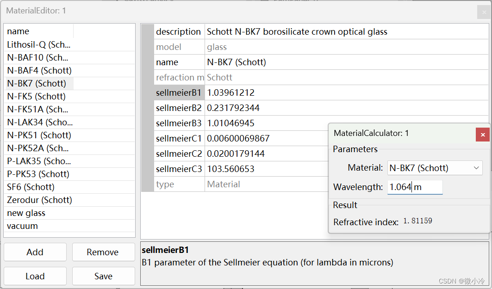Select new glass in material list

[26, 213]
